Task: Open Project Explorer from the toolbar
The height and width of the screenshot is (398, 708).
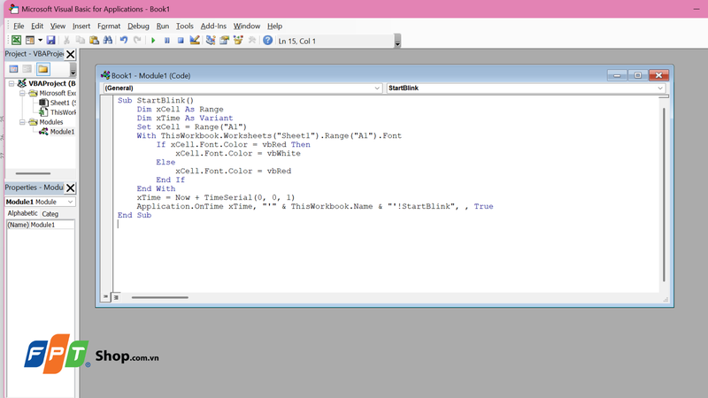Action: pyautogui.click(x=211, y=40)
